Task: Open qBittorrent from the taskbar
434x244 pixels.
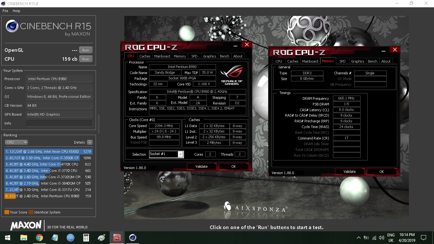Action: [70, 238]
